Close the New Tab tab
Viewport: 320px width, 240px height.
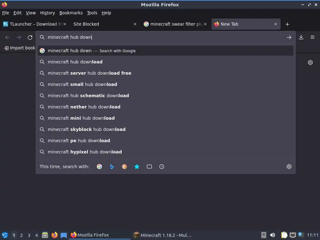click(276, 24)
